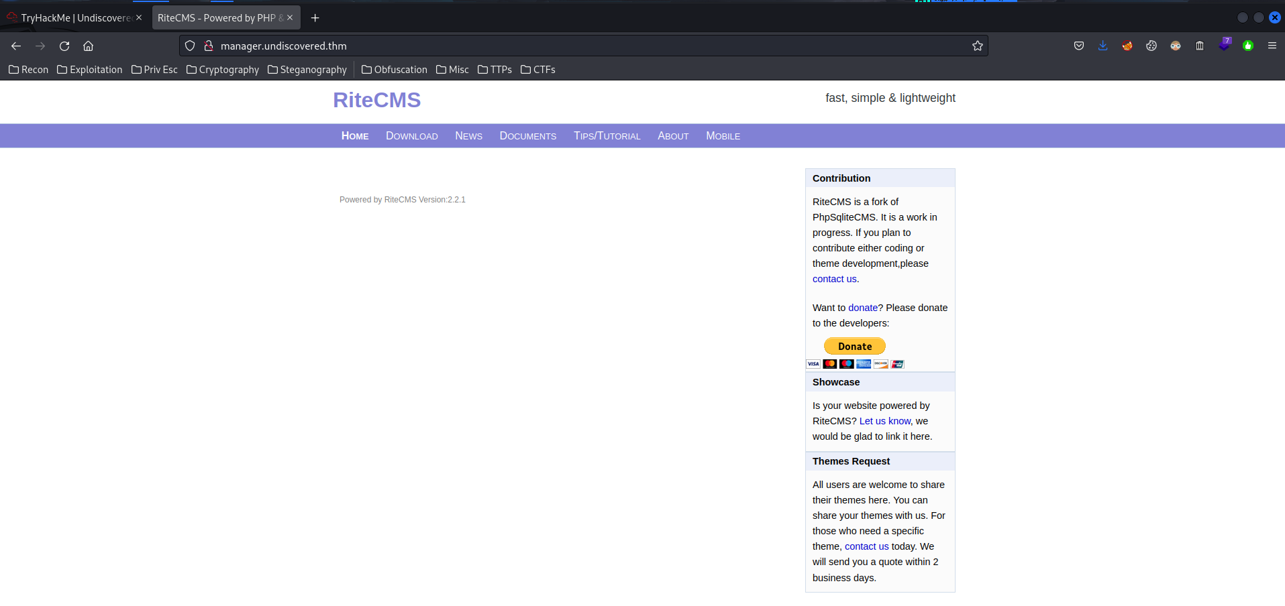1285x606 pixels.
Task: Click the American Express card icon
Action: pyautogui.click(x=864, y=364)
